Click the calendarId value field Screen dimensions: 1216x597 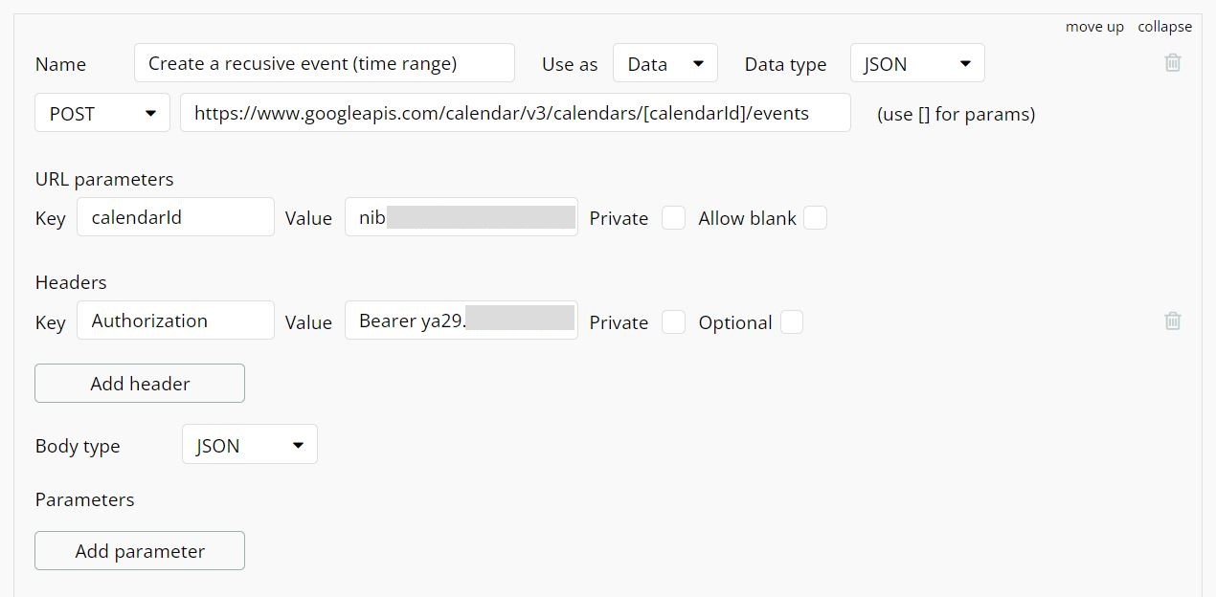[x=461, y=217]
